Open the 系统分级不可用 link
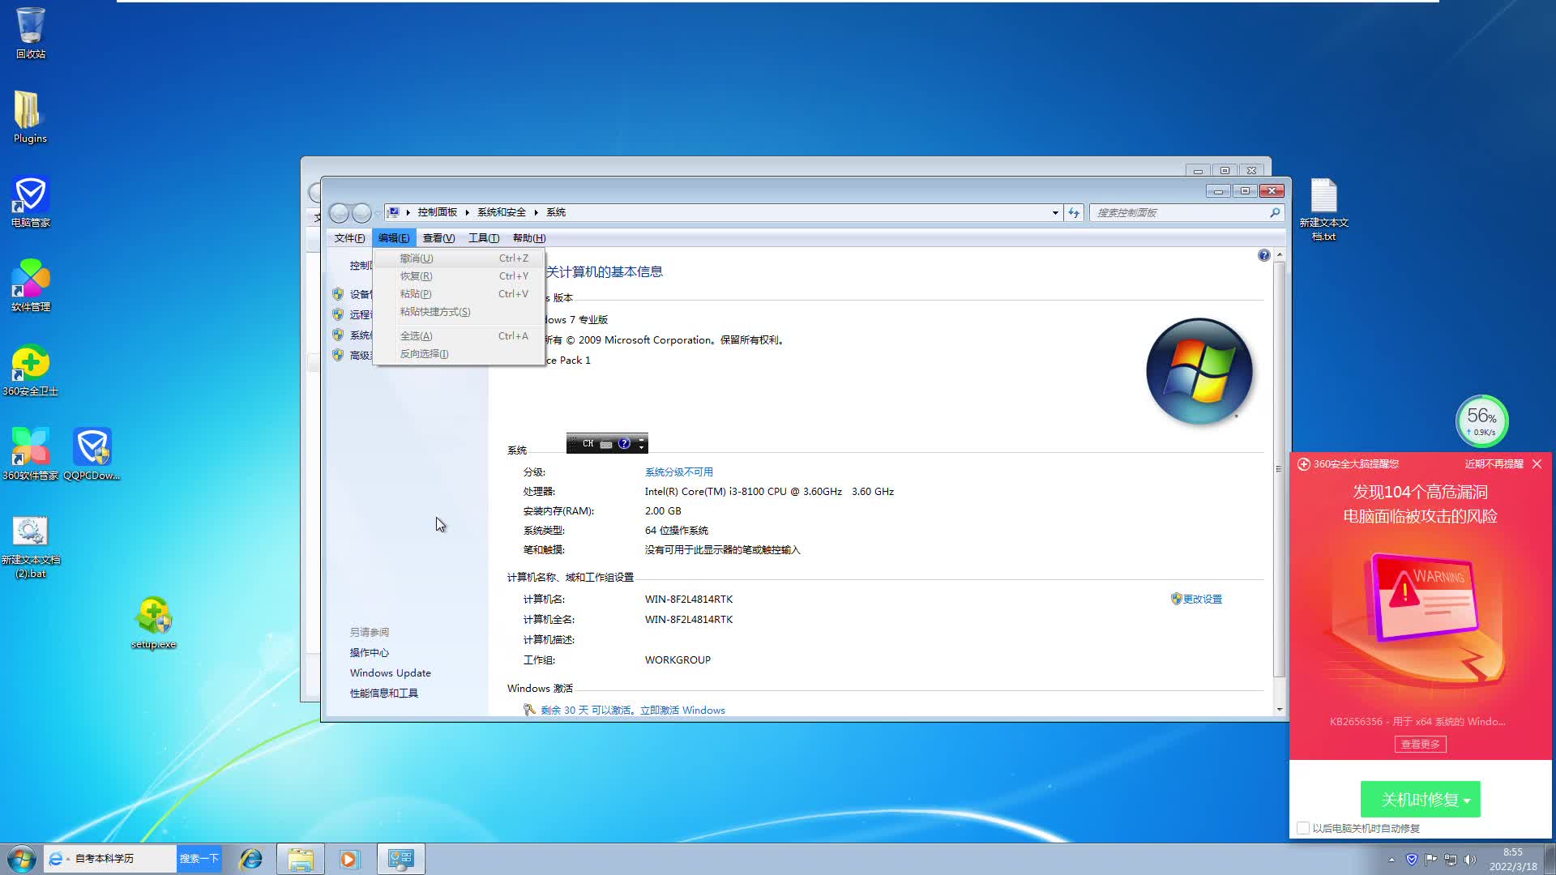This screenshot has height=875, width=1556. tap(679, 472)
